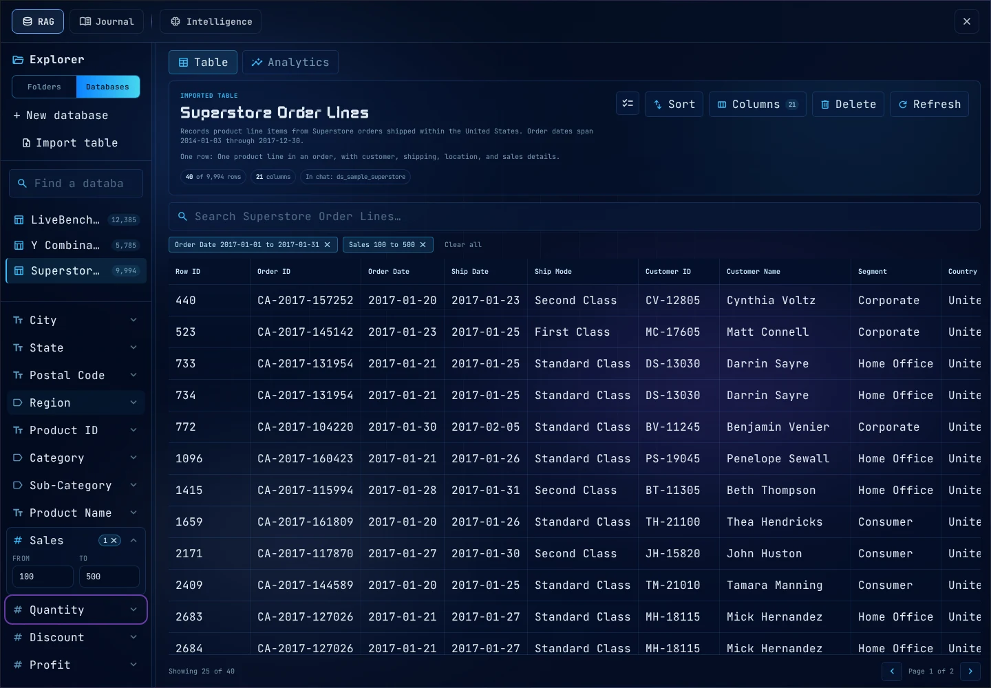Remove the Order Date filter chip
The image size is (991, 688).
pyautogui.click(x=327, y=244)
